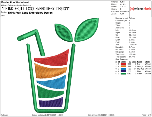The height and width of the screenshot is (117, 152).
Task: Click the 'Authors:' label in footer
Action: [x=4, y=115]
